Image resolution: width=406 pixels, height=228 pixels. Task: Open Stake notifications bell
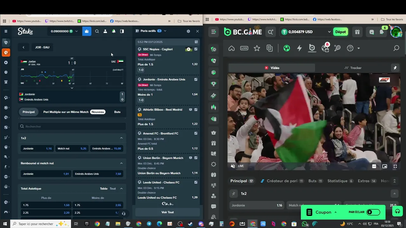click(114, 31)
